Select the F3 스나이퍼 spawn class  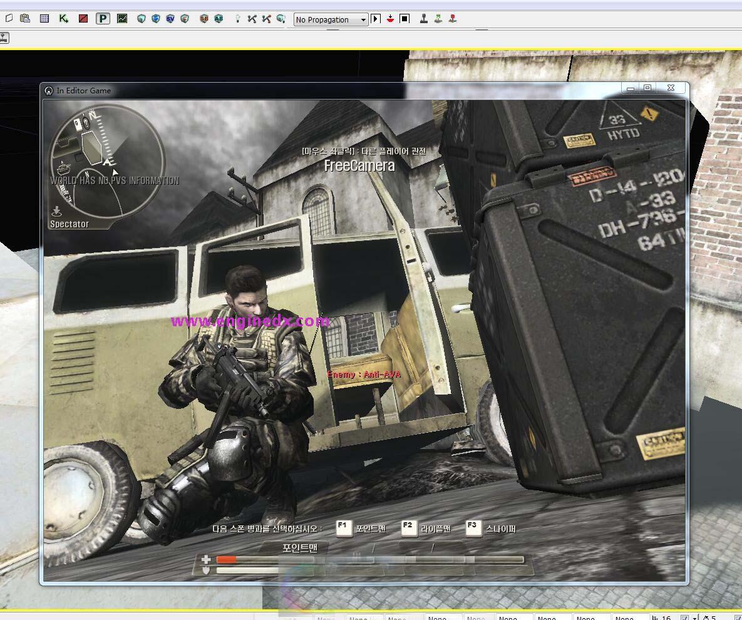(491, 528)
